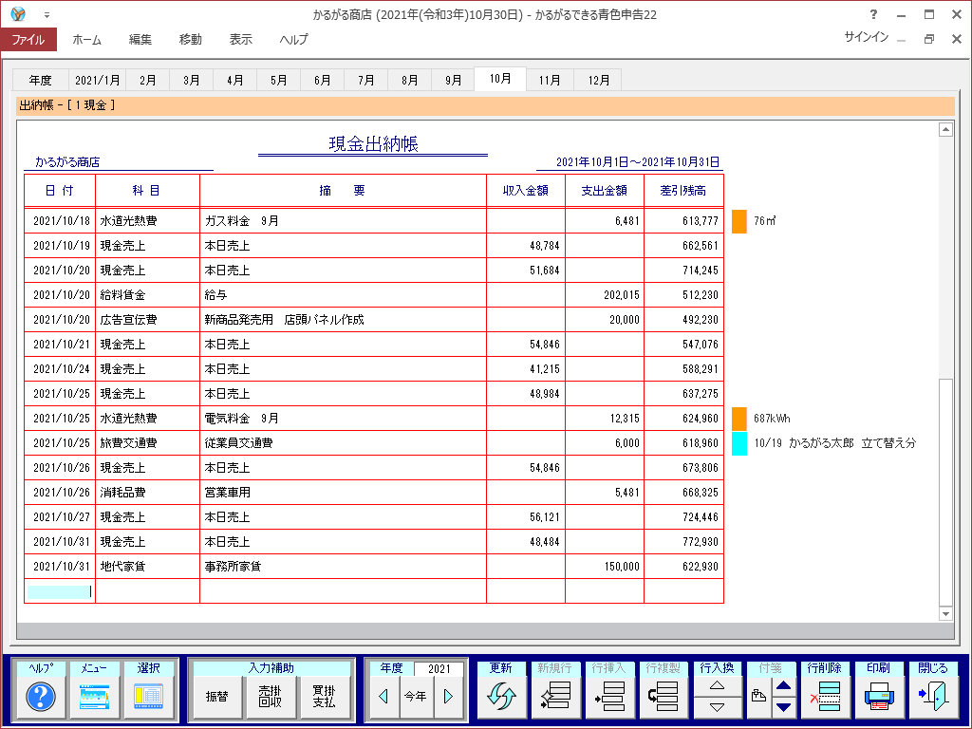
Task: Select the 622,930 balance cell
Action: [683, 567]
